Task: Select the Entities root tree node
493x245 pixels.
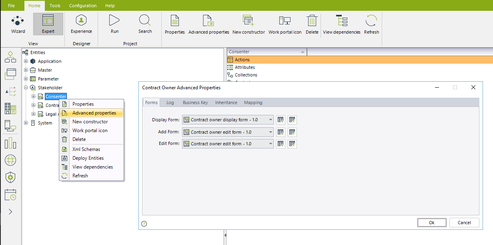Action: tap(38, 52)
